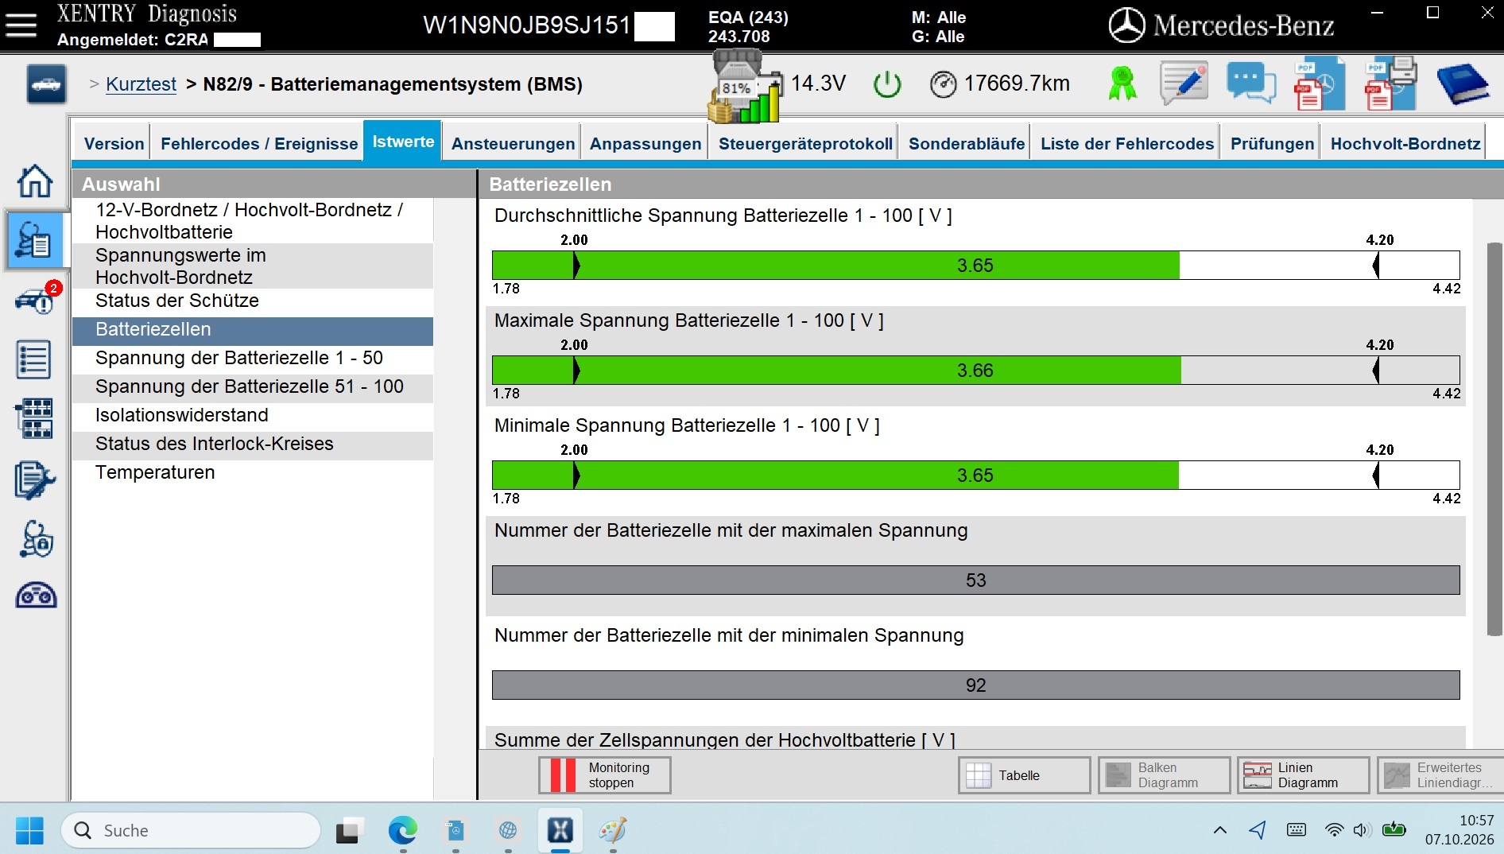Switch to the Version tab

[114, 144]
